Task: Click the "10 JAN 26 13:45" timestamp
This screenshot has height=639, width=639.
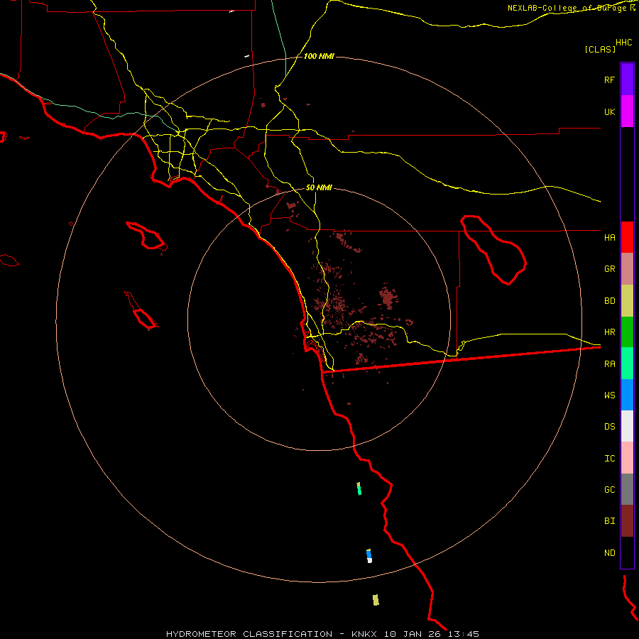Action: 431,634
